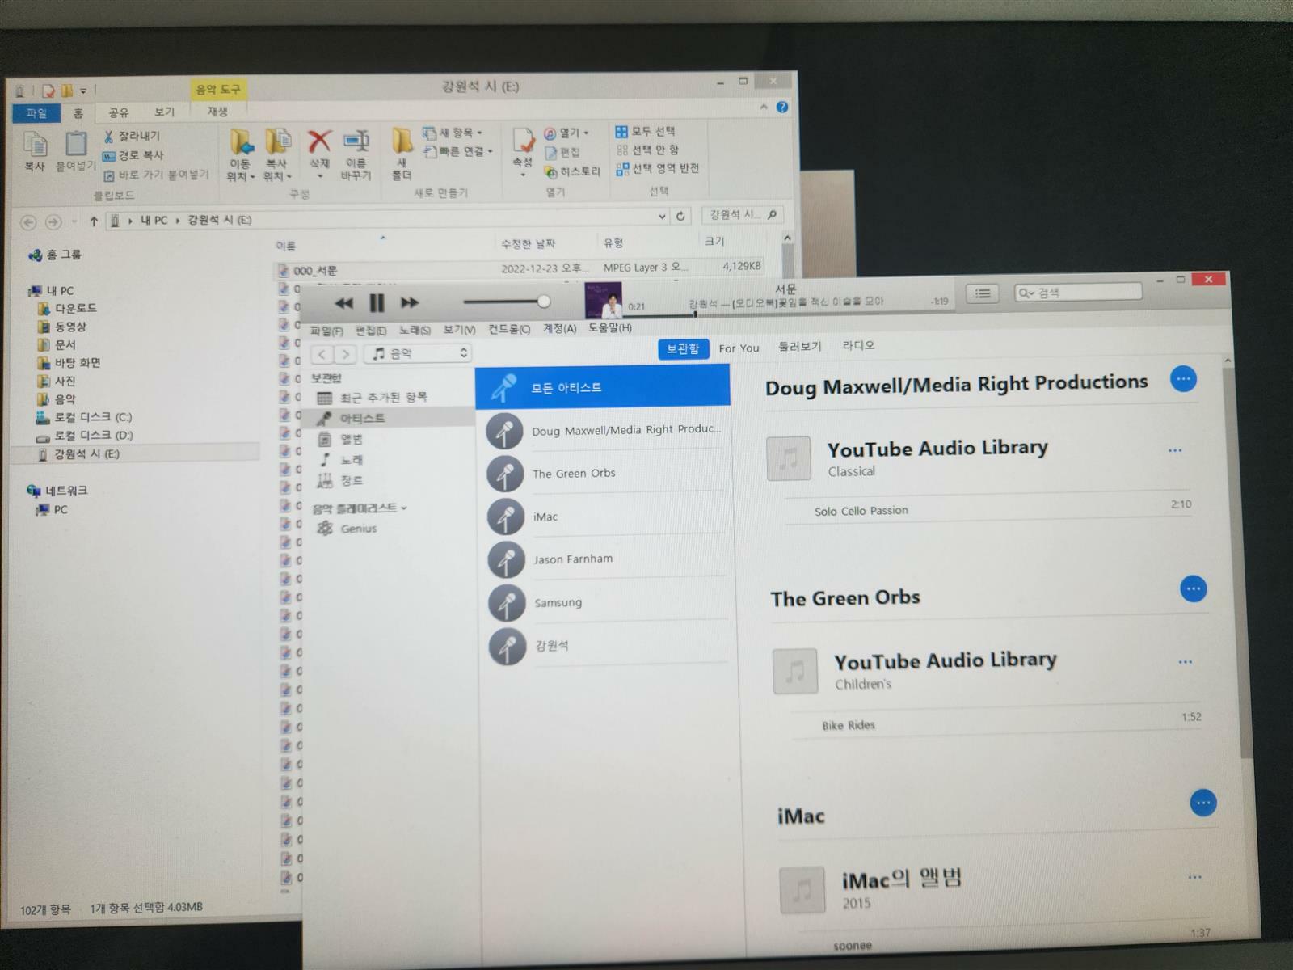This screenshot has height=970, width=1293.
Task: Play the song Bike Rides
Action: [849, 725]
